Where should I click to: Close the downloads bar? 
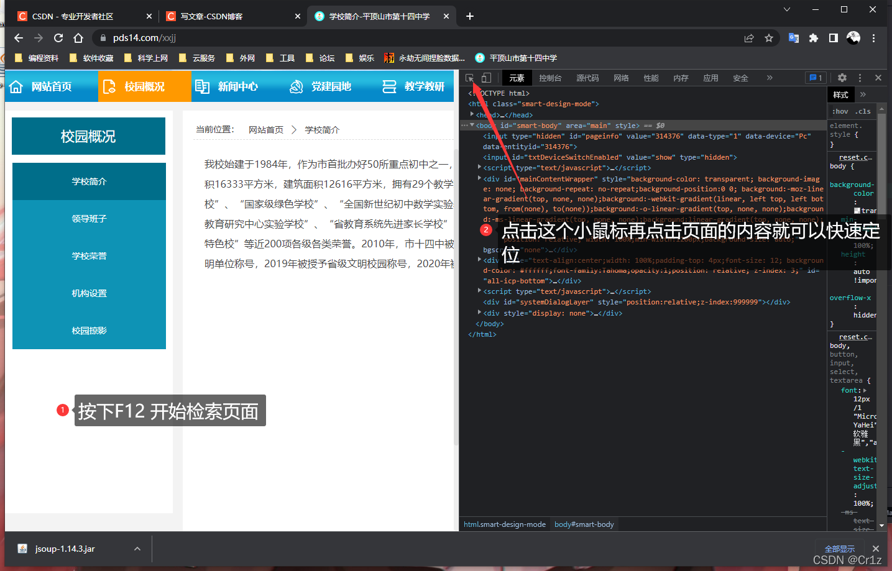tap(876, 549)
